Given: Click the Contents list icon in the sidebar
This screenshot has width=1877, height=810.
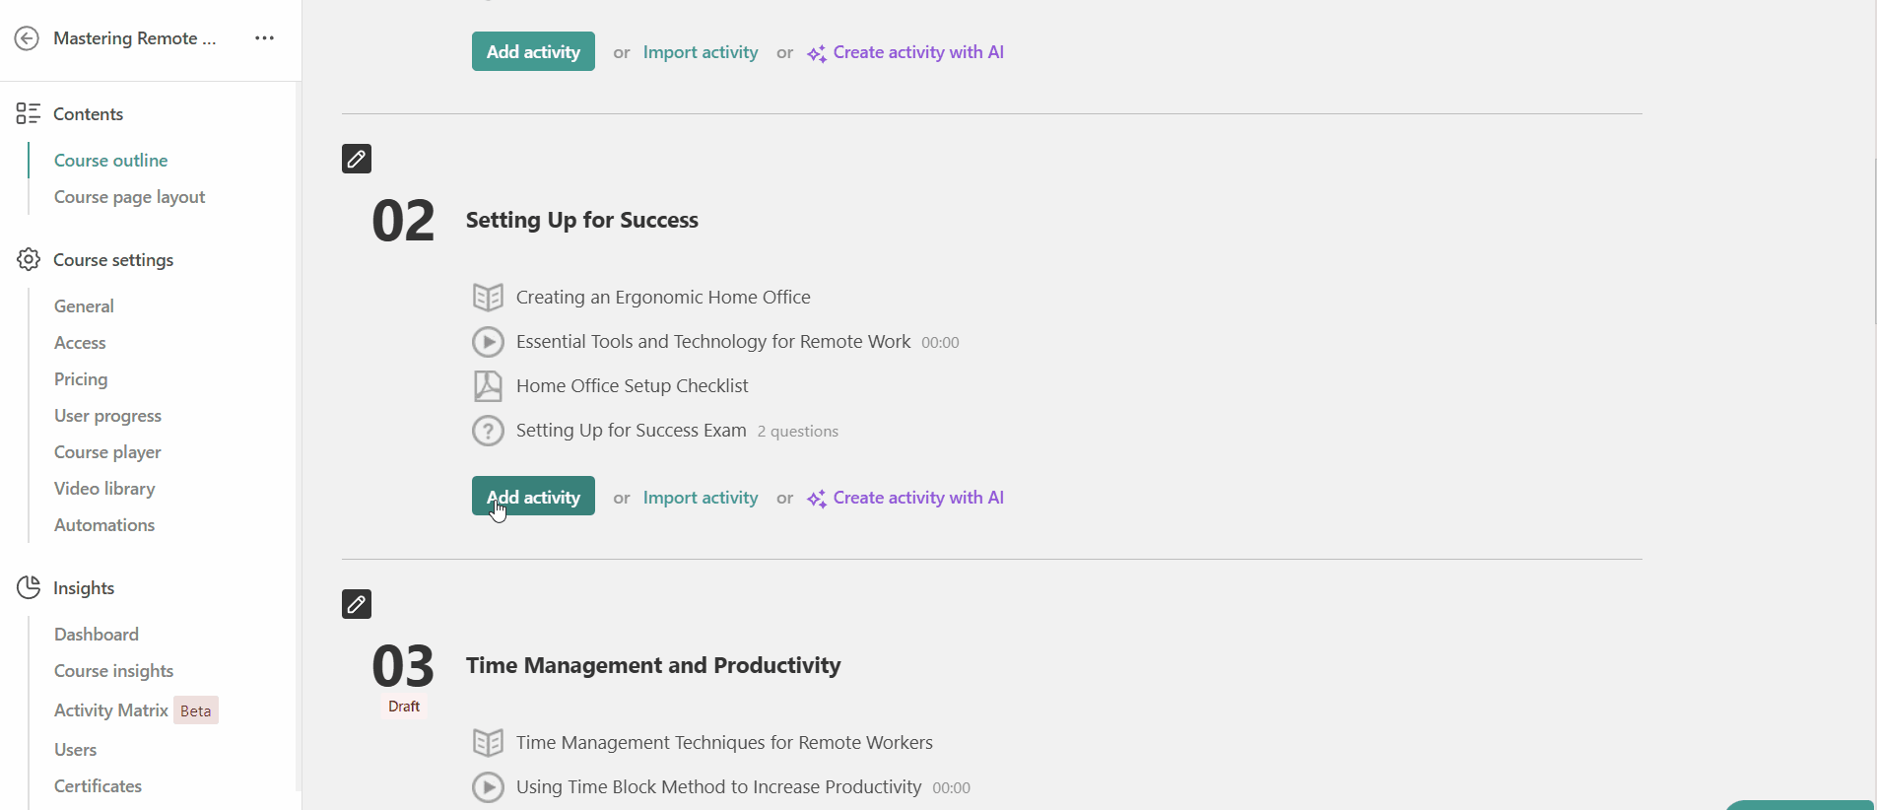Looking at the screenshot, I should (29, 113).
